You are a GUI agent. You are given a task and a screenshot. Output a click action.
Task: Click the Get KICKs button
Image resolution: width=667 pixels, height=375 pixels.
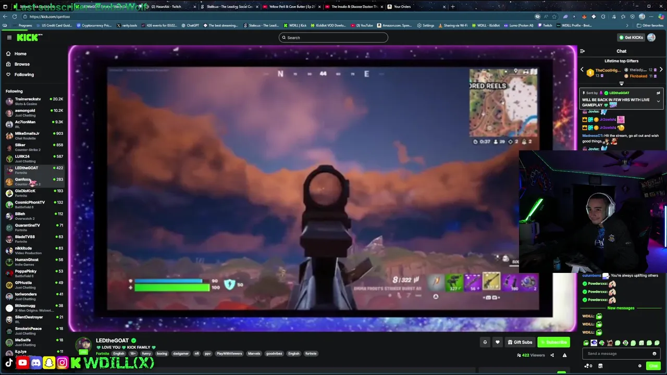coord(631,37)
